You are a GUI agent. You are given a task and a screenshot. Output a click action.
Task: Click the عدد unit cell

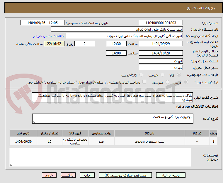point(101,142)
